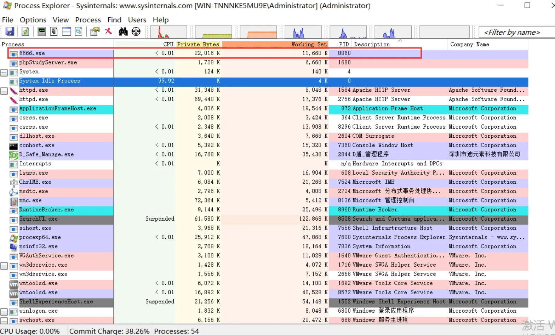Screen dimensions: 555x335
Task: Click the feather icon of httpd.exe PID 2756
Action: click(x=13, y=100)
